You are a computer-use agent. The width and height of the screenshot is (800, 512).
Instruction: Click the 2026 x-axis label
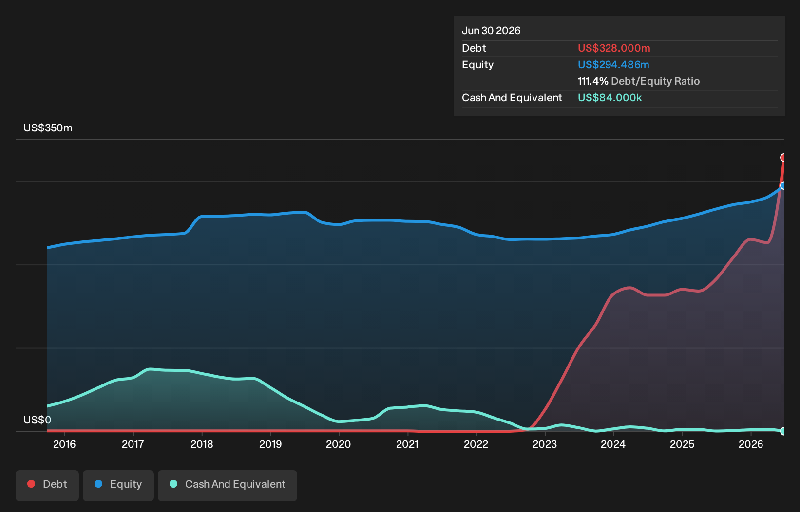(x=751, y=444)
